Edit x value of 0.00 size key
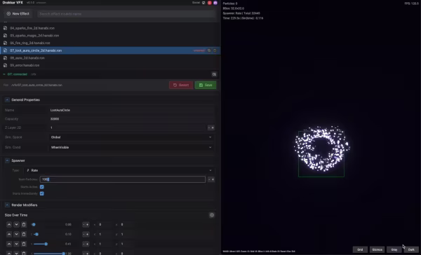The image size is (421, 255). coord(105,225)
